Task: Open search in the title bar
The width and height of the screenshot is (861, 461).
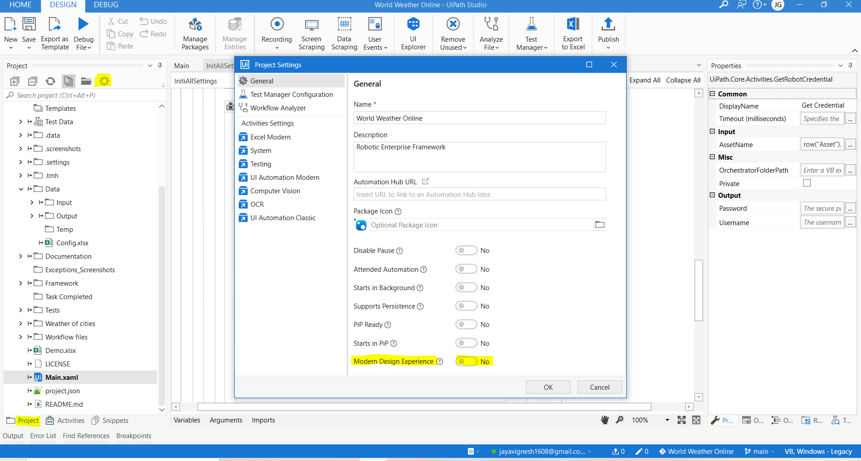Action: 723,5
